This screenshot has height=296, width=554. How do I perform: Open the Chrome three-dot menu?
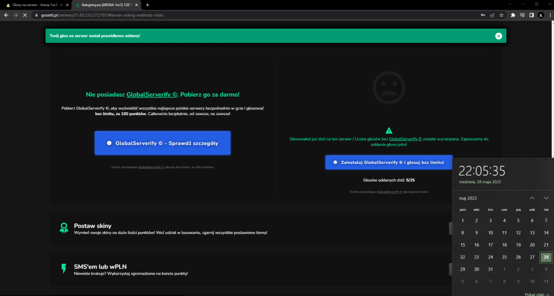pyautogui.click(x=550, y=15)
